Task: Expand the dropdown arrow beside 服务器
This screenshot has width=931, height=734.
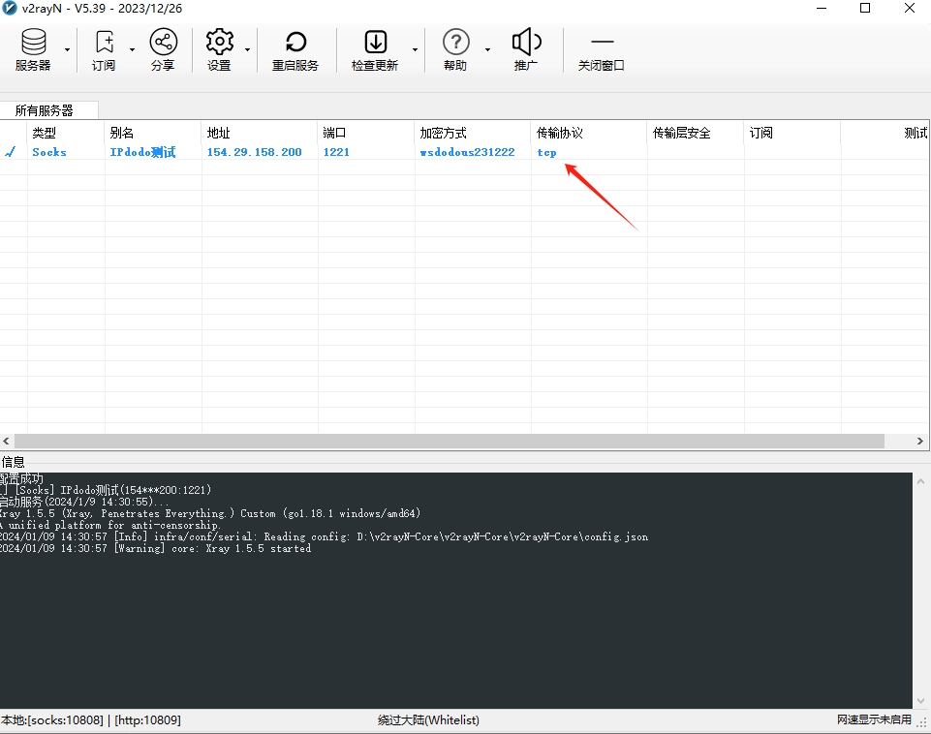Action: (67, 49)
